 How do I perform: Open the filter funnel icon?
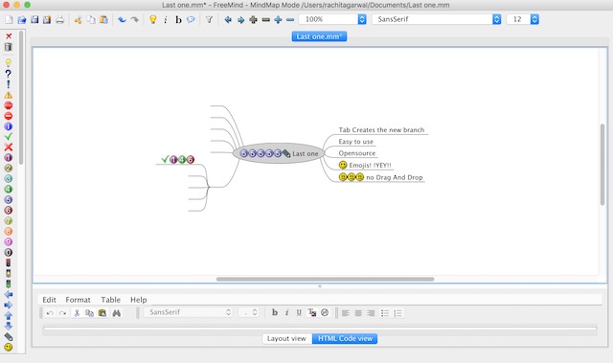pyautogui.click(x=209, y=19)
